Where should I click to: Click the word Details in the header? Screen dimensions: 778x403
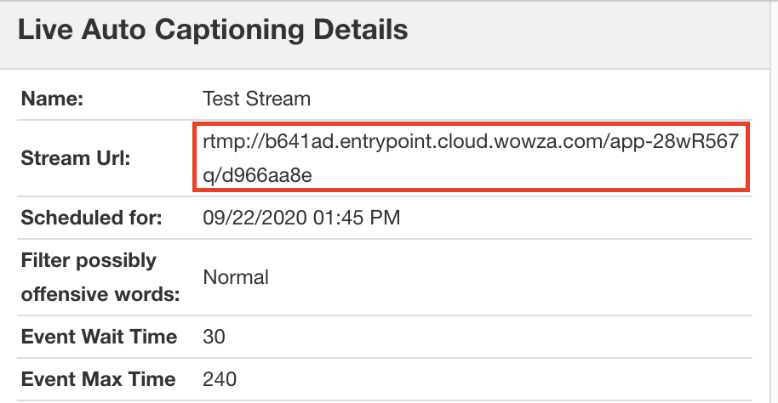(359, 31)
